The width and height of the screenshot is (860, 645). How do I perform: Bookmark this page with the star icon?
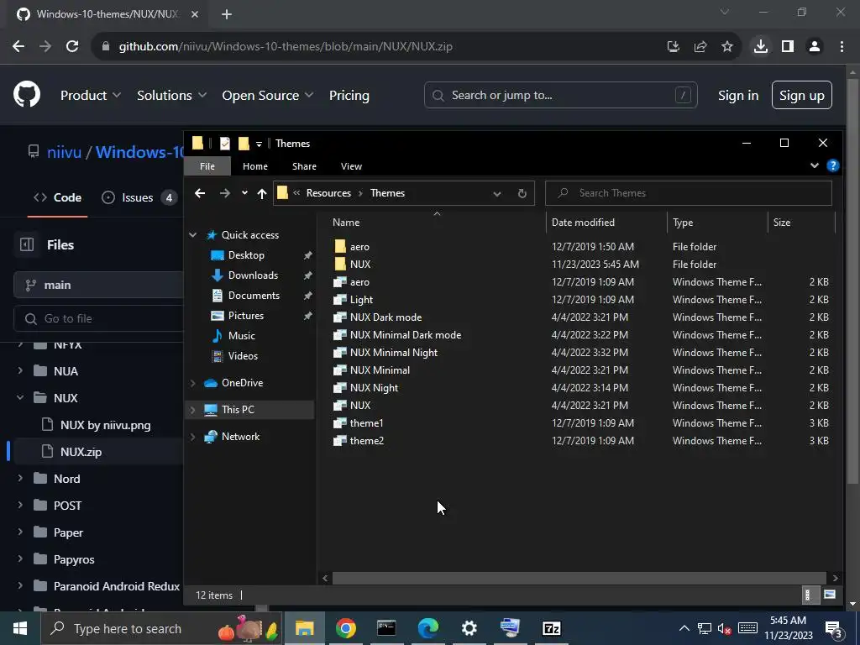click(726, 47)
